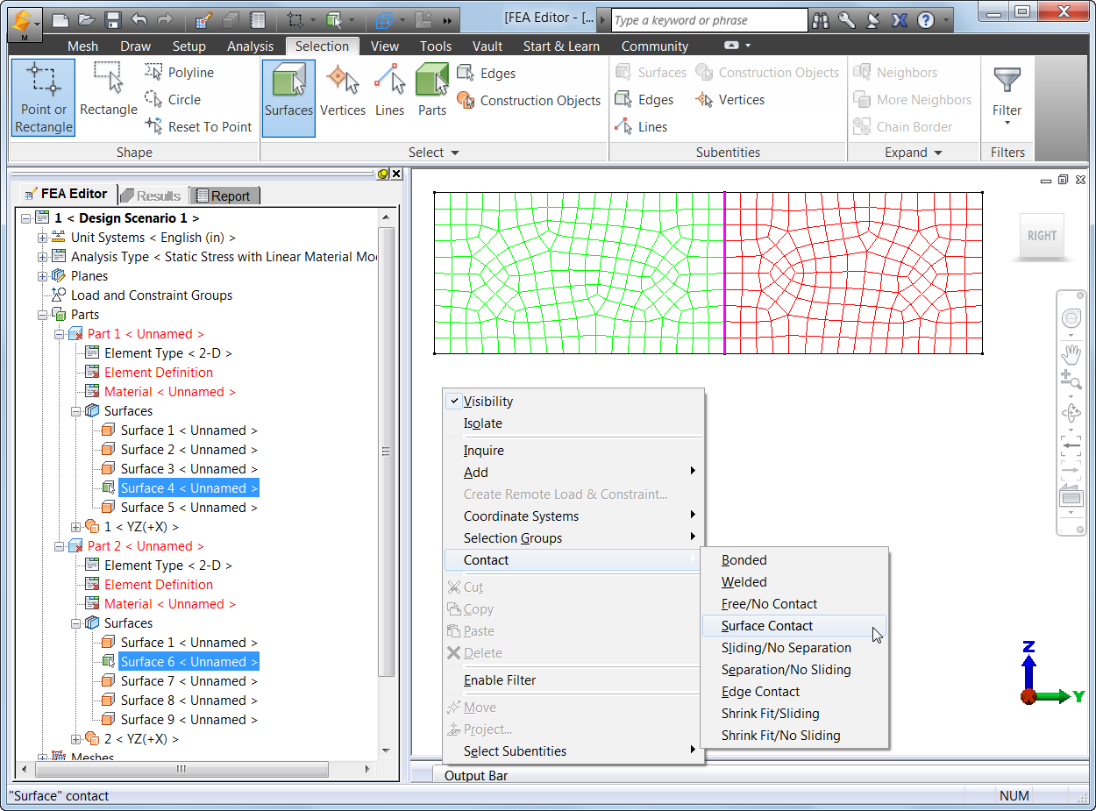Open the Mesh ribbon tab
Screen dimensions: 1096x811
tap(82, 46)
